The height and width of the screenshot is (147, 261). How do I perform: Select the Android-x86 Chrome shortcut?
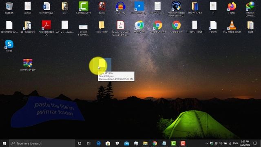176,25
